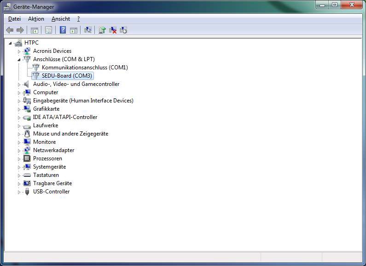Click the Anschlüsse (COM & LPT) port icon

27,59
